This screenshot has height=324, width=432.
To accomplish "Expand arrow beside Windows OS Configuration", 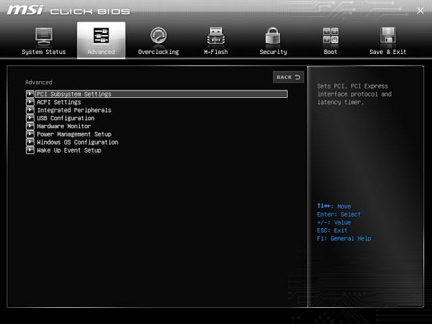I will (30, 142).
